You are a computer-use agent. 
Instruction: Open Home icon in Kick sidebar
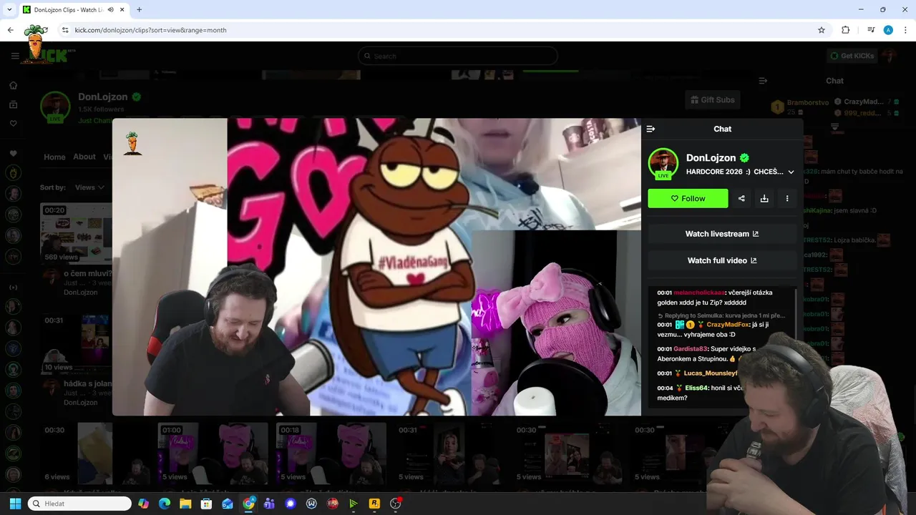[13, 85]
